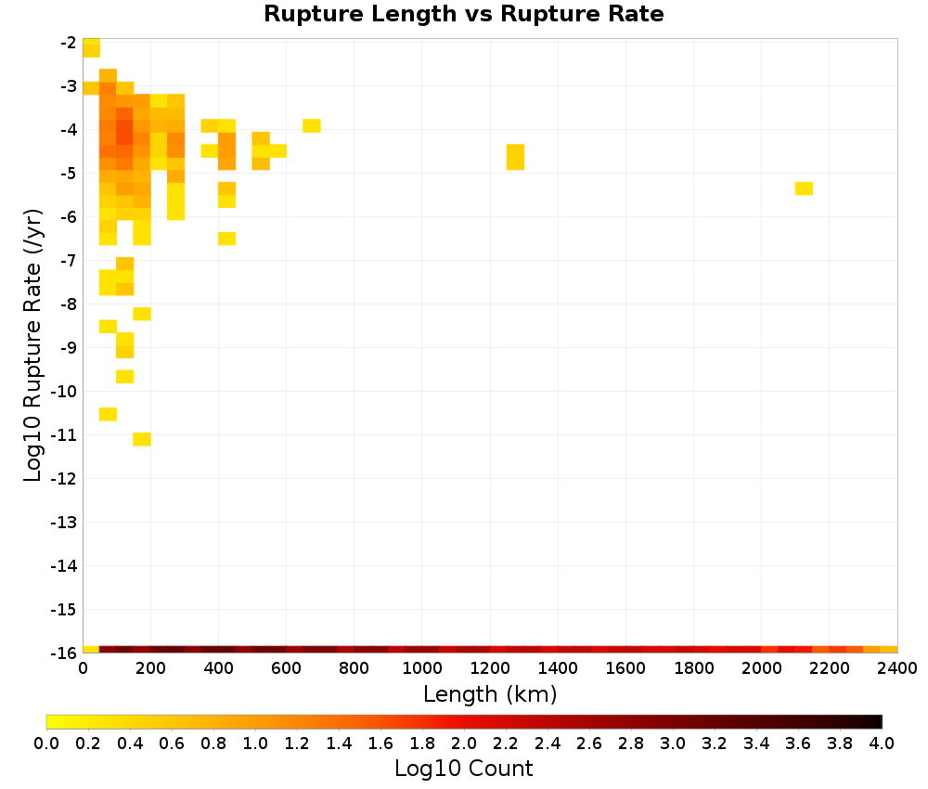The width and height of the screenshot is (928, 789).
Task: Click the red midpoint of the colorbar
Action: pyautogui.click(x=464, y=721)
